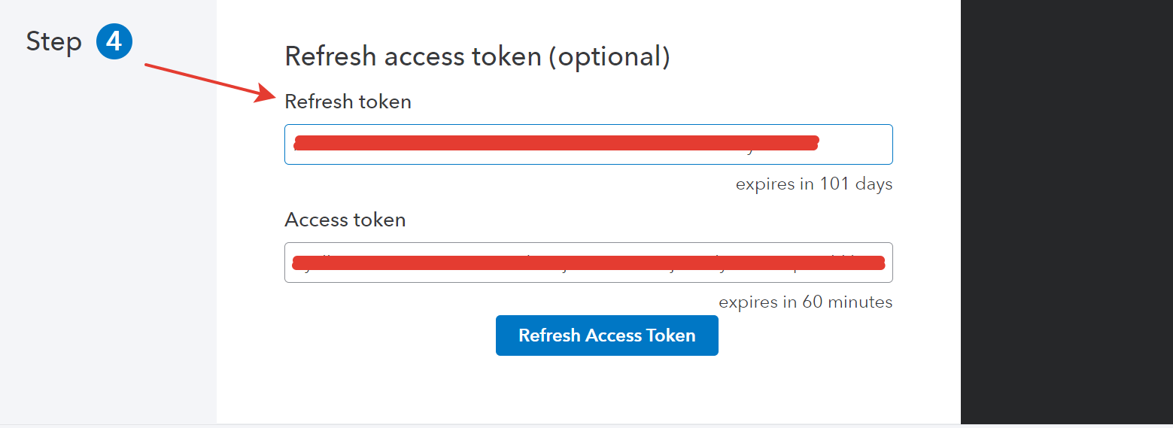Click the "Step" label text
Screen dimensions: 1173x428
click(53, 41)
